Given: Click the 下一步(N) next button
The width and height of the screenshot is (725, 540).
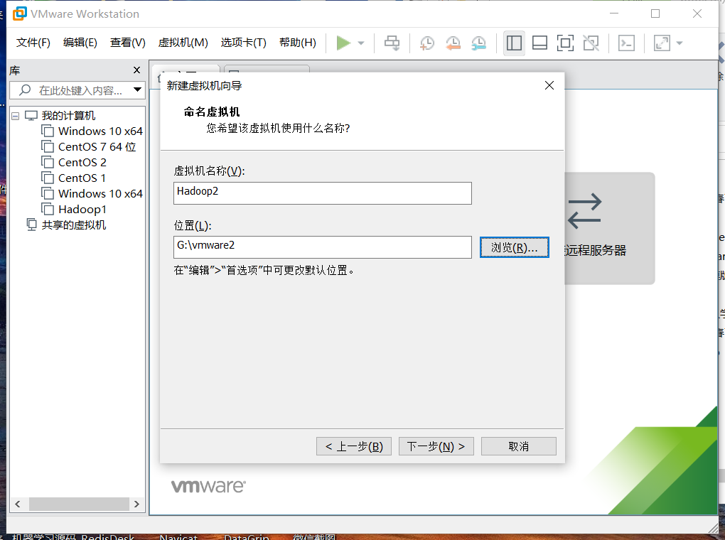Looking at the screenshot, I should tap(436, 446).
